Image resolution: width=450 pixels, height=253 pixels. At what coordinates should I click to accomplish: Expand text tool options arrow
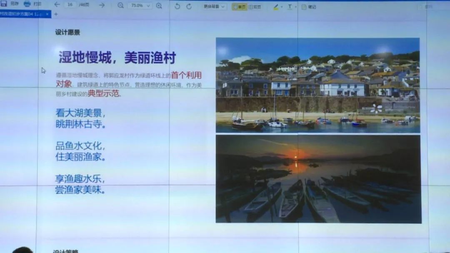pyautogui.click(x=295, y=7)
